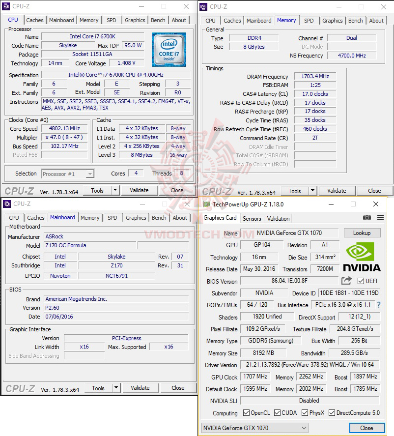Click Validate button in Memory window
The image size is (394, 436).
[337, 191]
